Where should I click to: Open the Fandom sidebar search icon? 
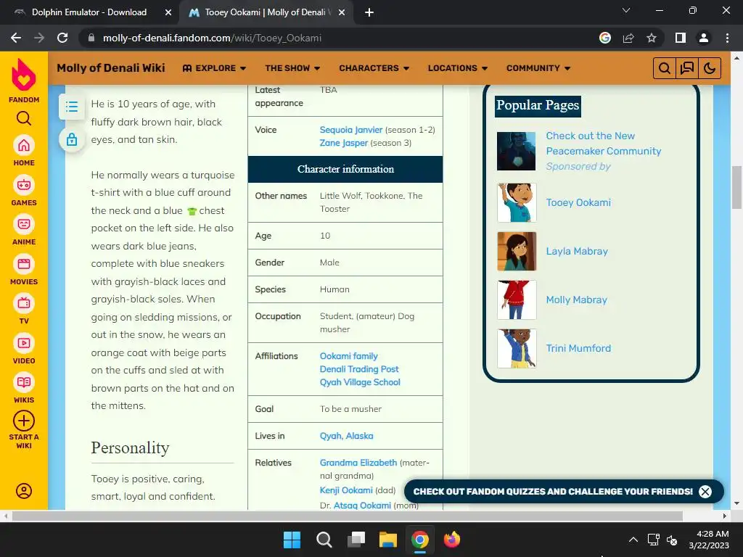point(24,118)
